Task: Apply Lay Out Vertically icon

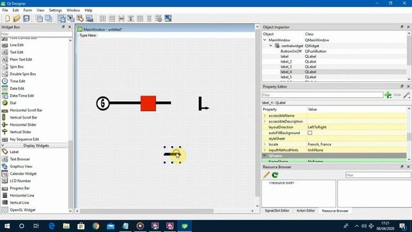Action: pos(112,19)
